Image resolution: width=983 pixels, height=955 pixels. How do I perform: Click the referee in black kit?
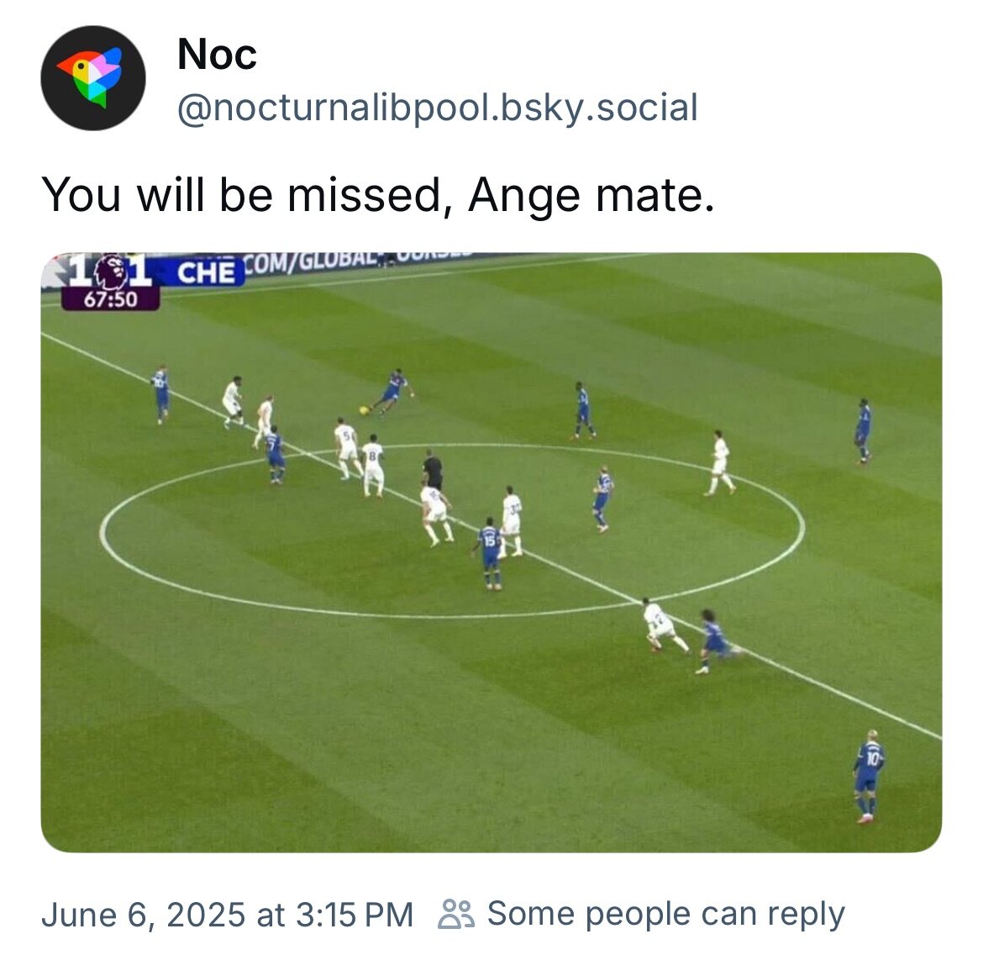point(432,469)
